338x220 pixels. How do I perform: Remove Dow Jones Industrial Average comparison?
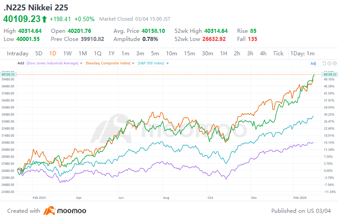pos(81,63)
